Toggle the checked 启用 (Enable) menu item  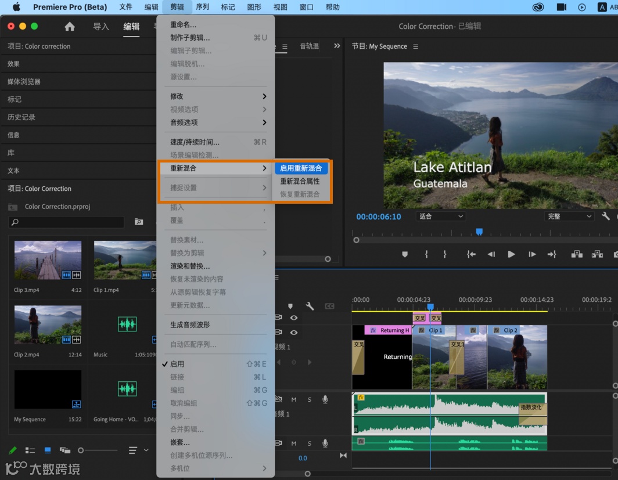point(215,364)
